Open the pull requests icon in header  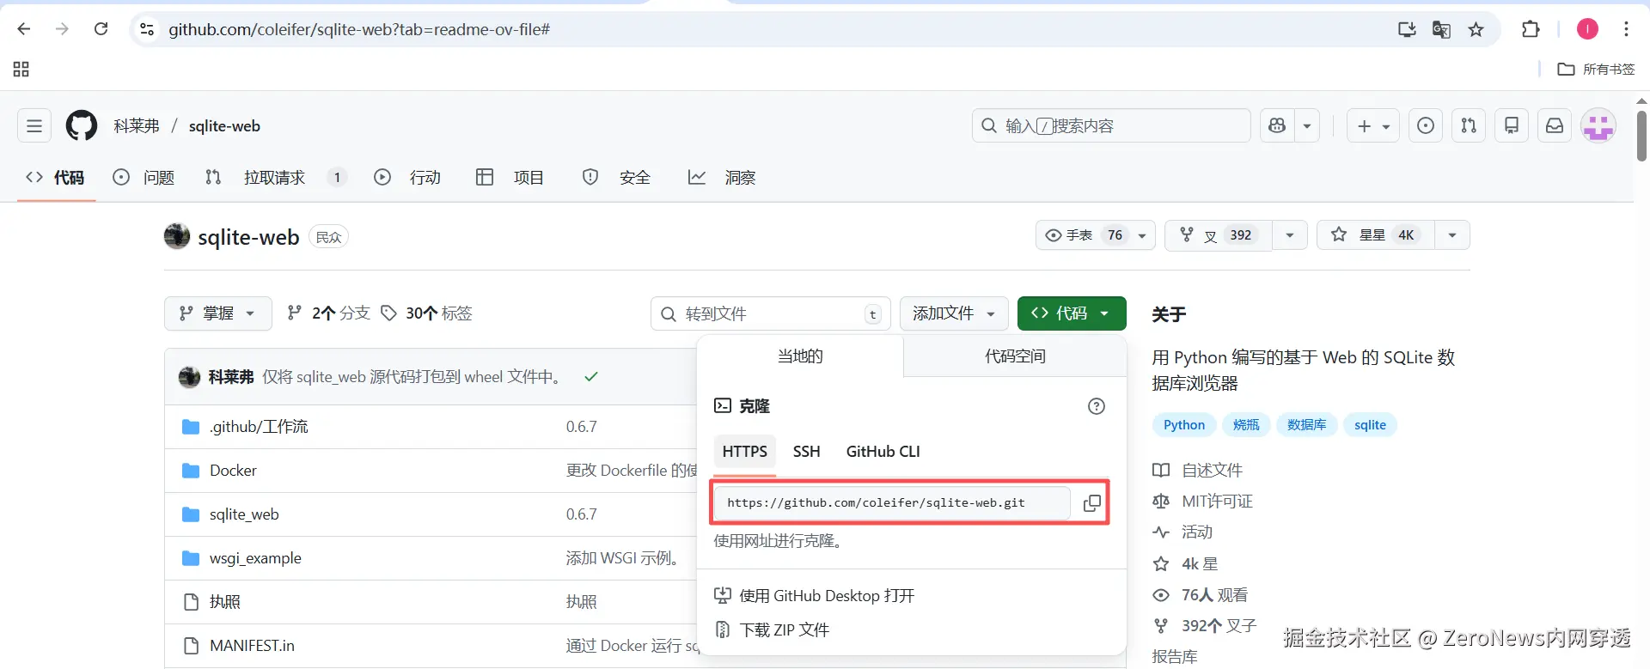pyautogui.click(x=1469, y=126)
